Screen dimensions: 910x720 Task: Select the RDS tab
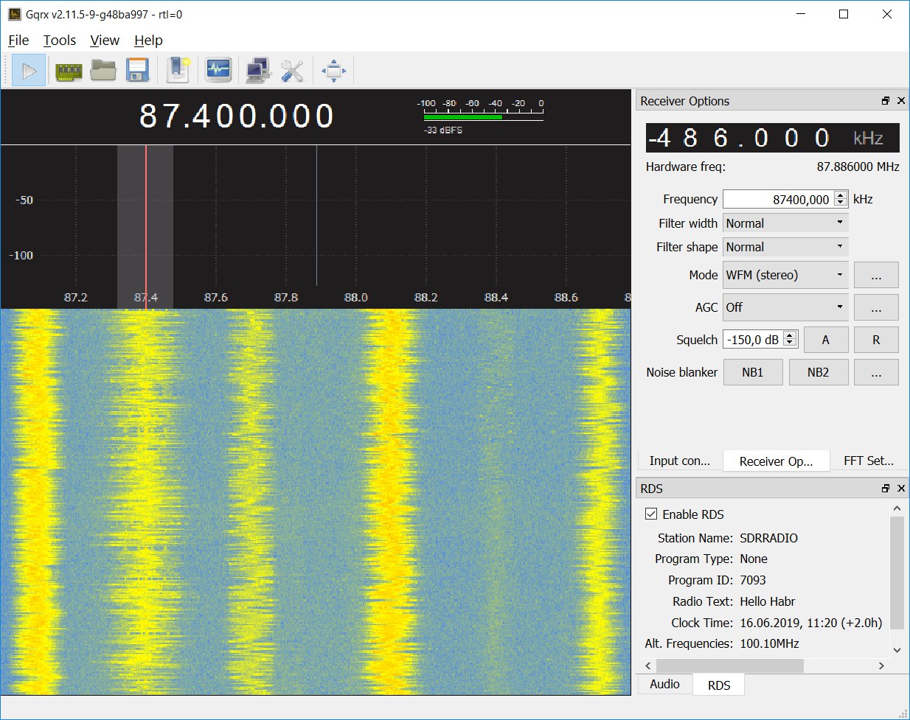pos(719,685)
